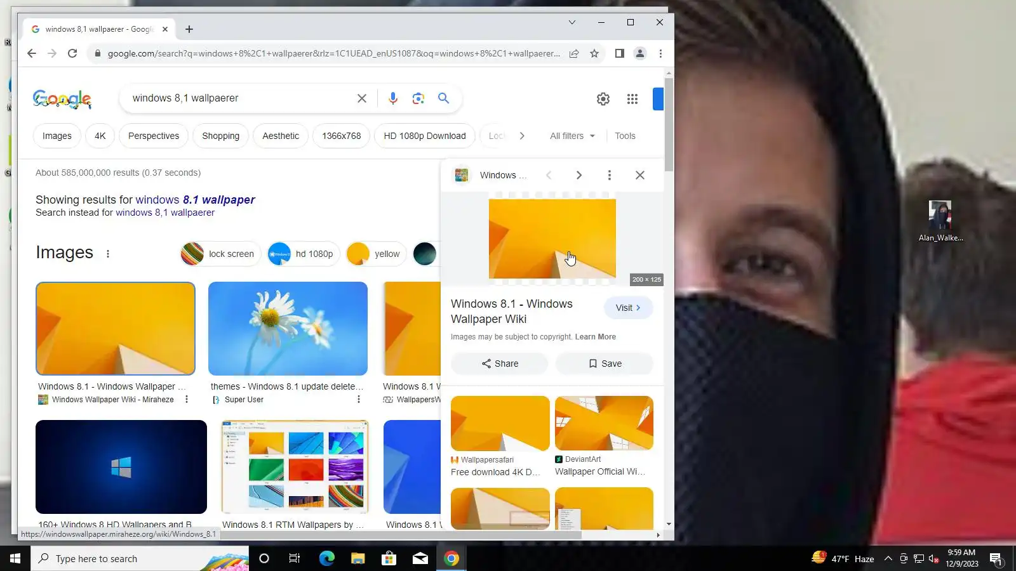Select the Aesthetic filter chip

click(x=281, y=136)
